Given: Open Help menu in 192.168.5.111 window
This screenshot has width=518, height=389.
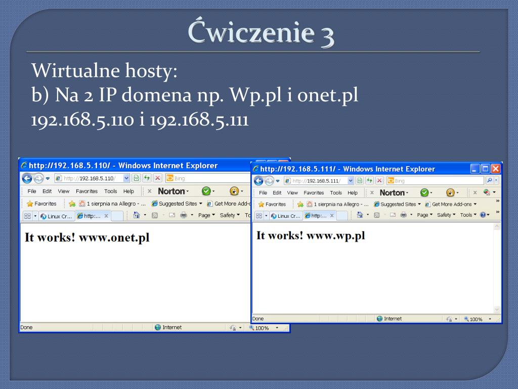Looking at the screenshot, I should [x=353, y=192].
